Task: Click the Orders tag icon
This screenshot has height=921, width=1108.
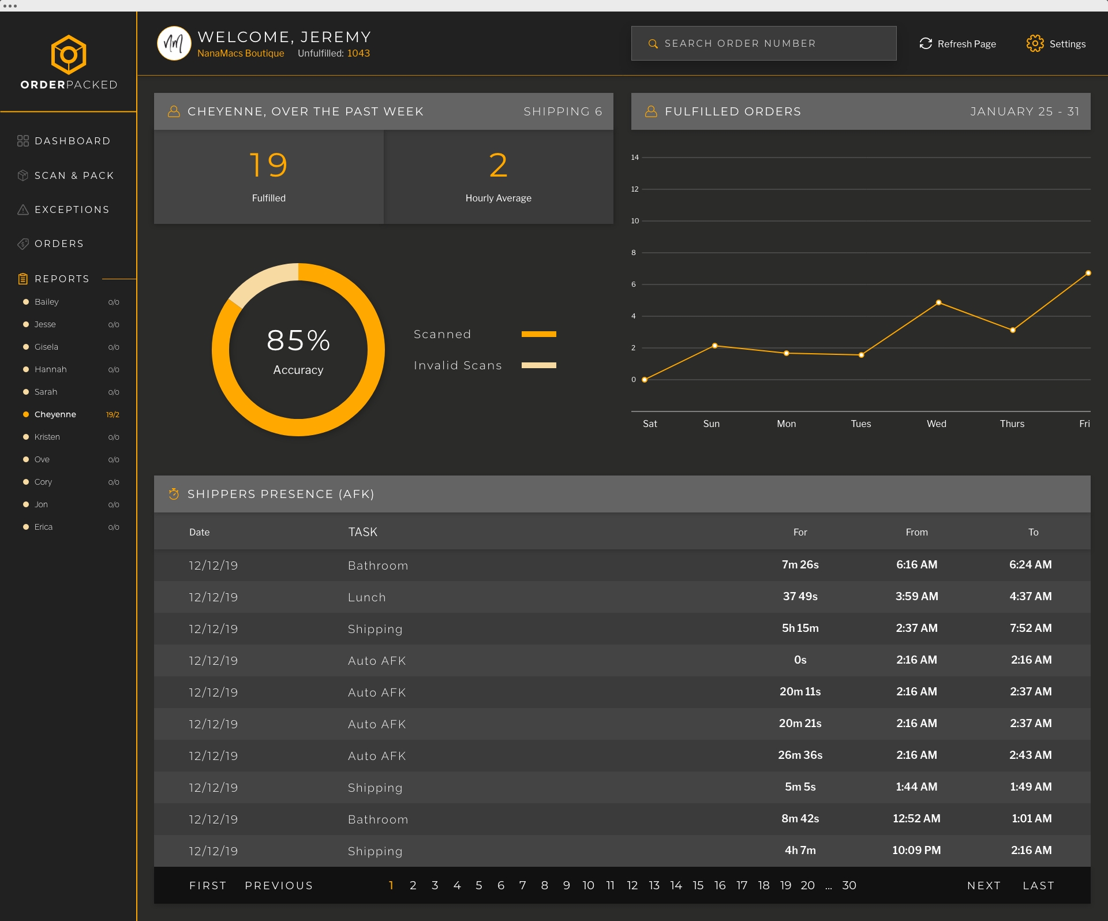Action: [23, 244]
